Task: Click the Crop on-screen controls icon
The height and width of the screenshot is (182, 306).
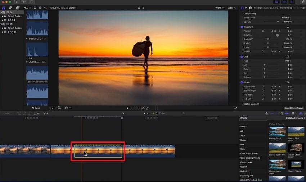Action: pos(288,57)
